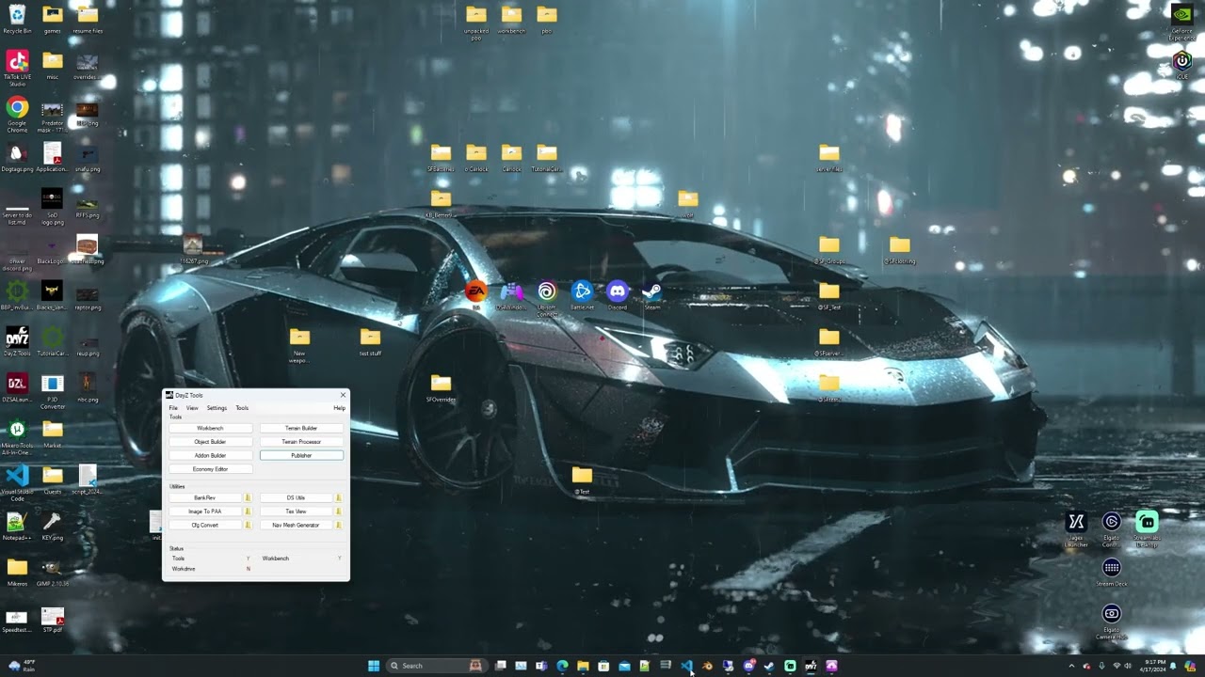Open Steam from the taskbar
The width and height of the screenshot is (1205, 677).
click(769, 666)
